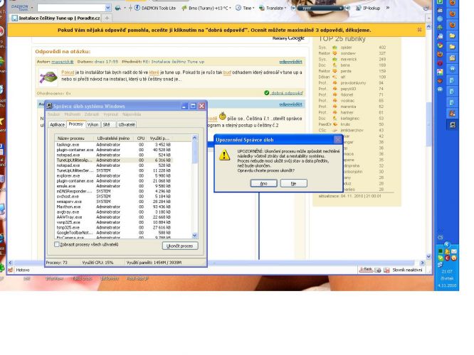Viewport: 474px width, 355px height.
Task: Click the Google Reklamy link
Action: 288,38
